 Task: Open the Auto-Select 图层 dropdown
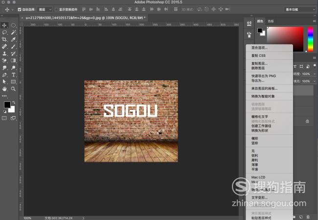[45, 9]
